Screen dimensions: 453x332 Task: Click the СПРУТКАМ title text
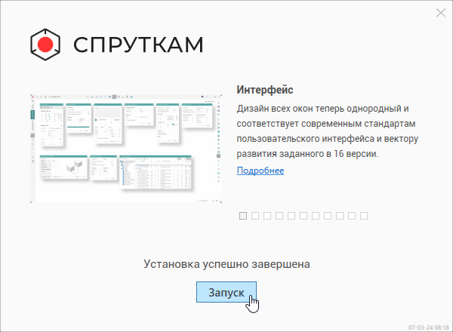[139, 45]
